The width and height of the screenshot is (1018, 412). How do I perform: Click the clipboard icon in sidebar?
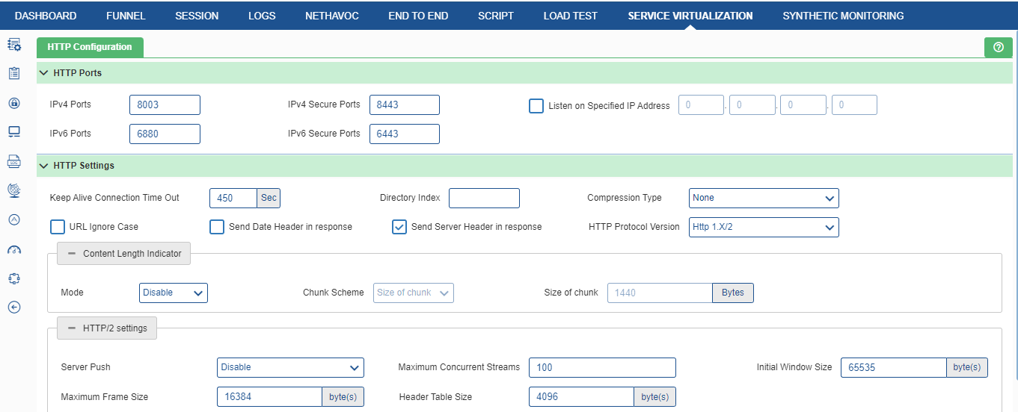click(x=13, y=73)
